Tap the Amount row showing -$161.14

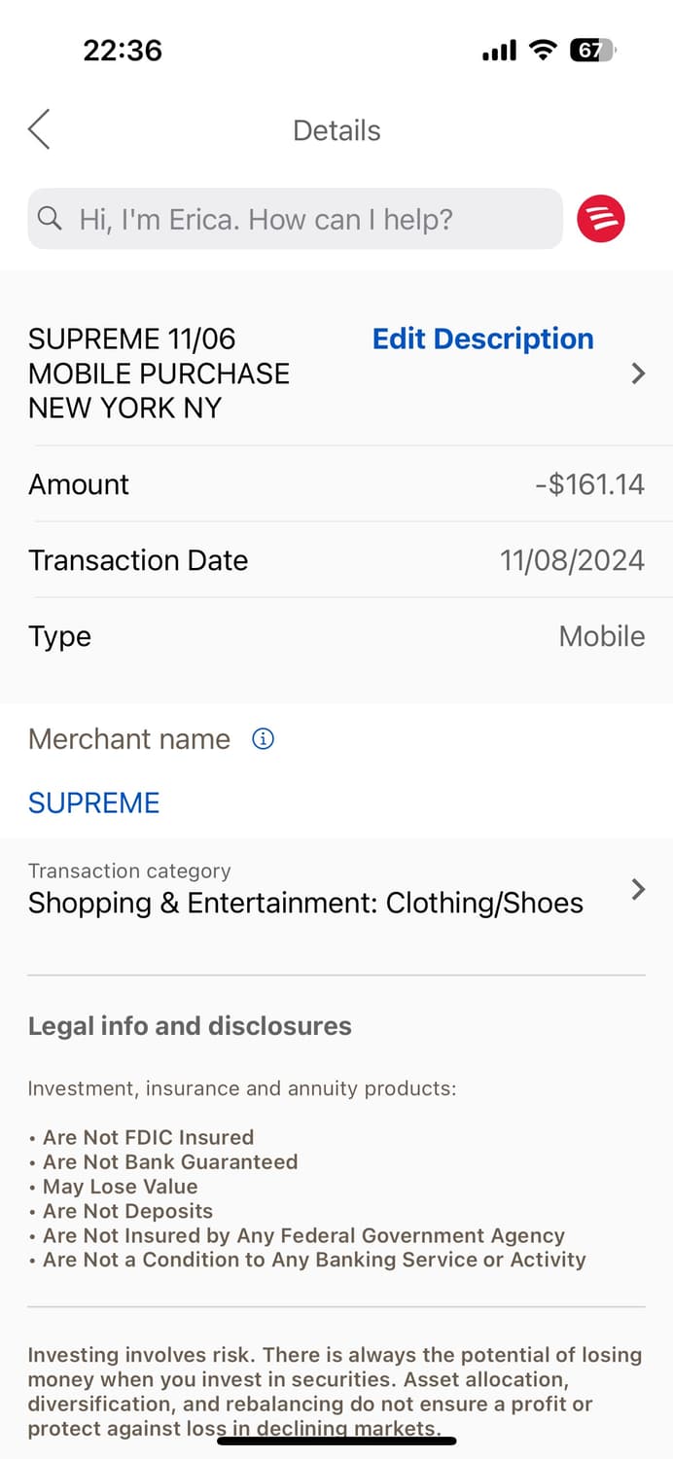(336, 484)
